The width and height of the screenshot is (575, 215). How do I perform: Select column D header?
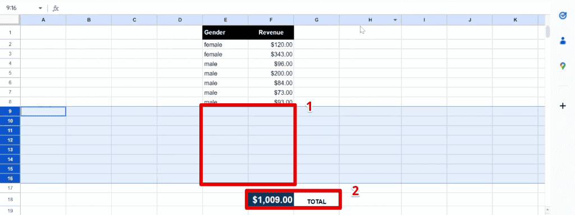(x=180, y=20)
